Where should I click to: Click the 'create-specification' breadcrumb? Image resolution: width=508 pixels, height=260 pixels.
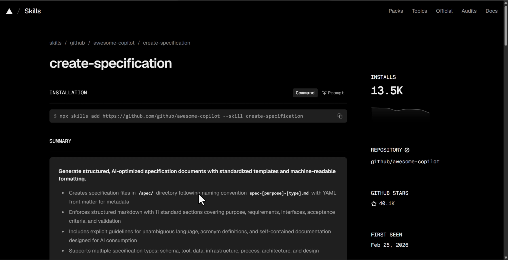pyautogui.click(x=166, y=43)
